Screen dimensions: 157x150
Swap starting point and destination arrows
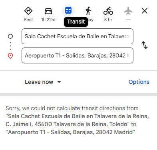tap(145, 45)
